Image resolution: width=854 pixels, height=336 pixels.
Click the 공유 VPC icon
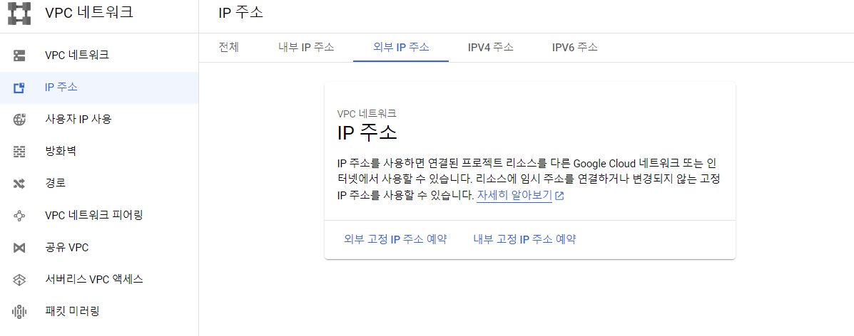click(x=19, y=248)
